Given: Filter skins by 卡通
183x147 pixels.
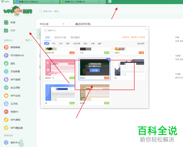Looking at the screenshot, I should (x=93, y=43).
